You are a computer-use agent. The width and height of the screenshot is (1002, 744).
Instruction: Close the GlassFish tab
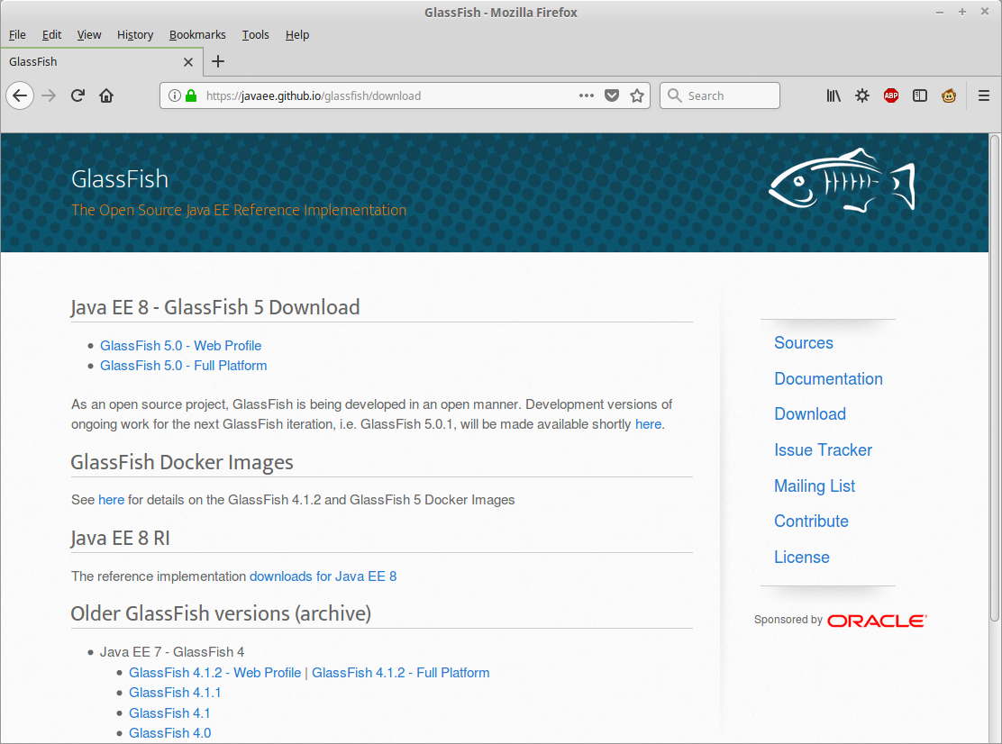pyautogui.click(x=188, y=62)
